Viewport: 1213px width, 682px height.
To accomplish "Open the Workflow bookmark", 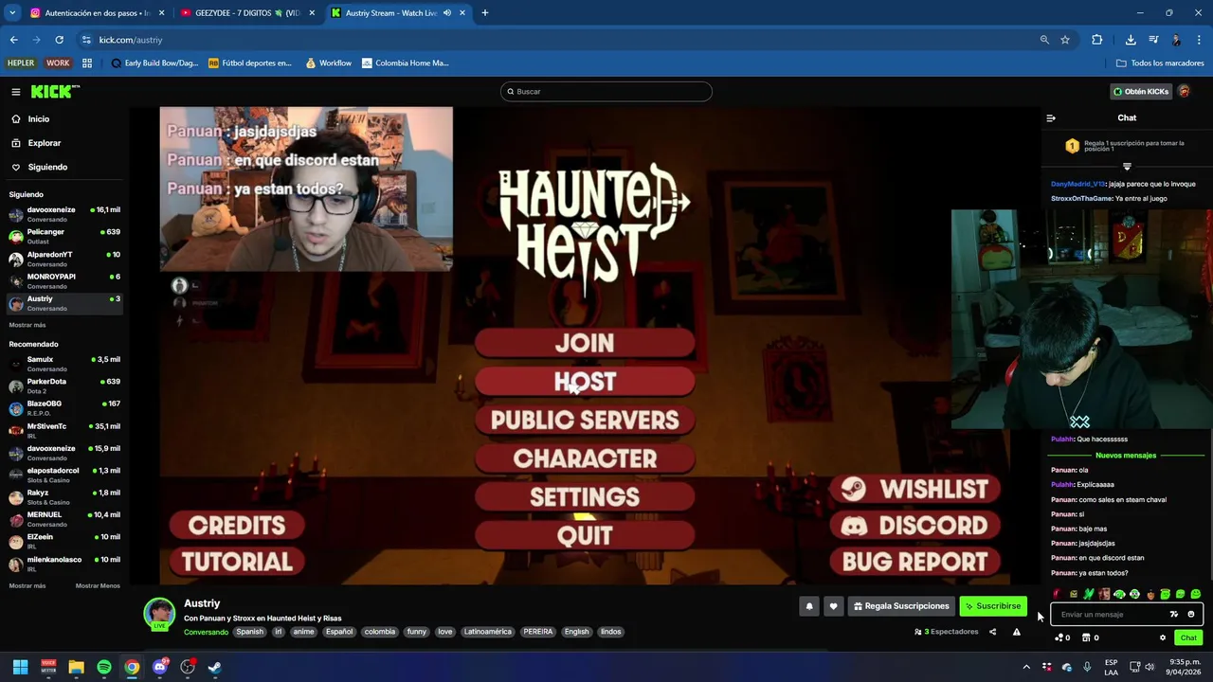I will click(328, 63).
